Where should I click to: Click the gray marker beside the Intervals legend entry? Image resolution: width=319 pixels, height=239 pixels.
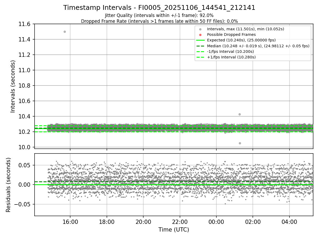pyautogui.click(x=200, y=29)
